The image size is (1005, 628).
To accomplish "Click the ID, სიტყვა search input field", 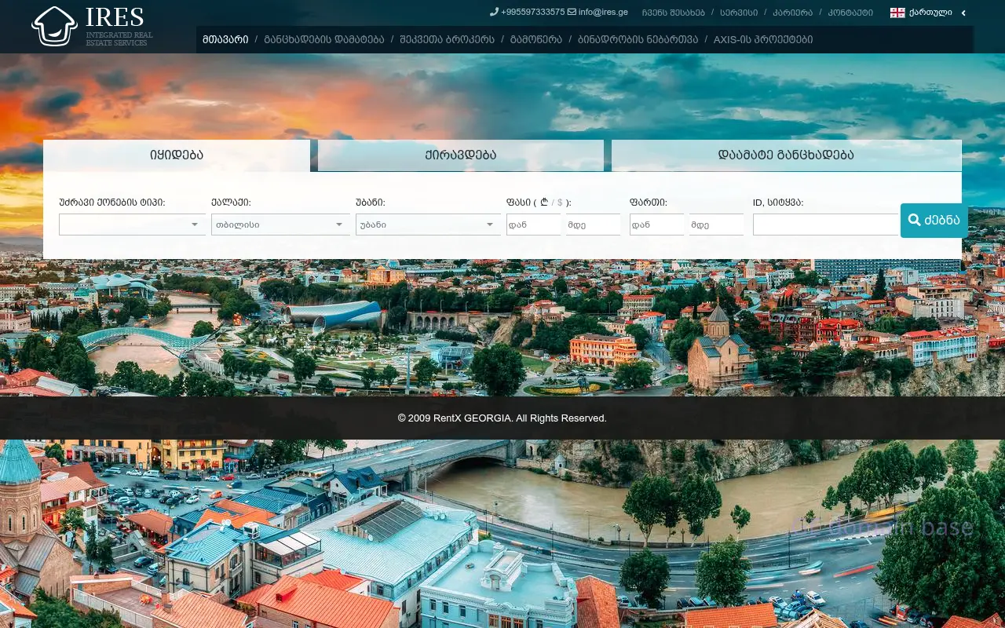I will [x=824, y=225].
